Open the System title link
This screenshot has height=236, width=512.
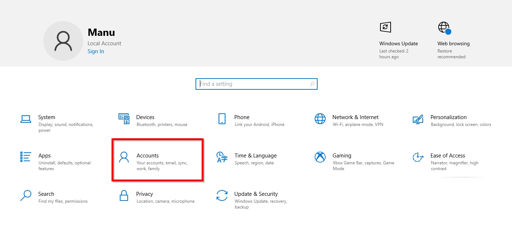47,117
